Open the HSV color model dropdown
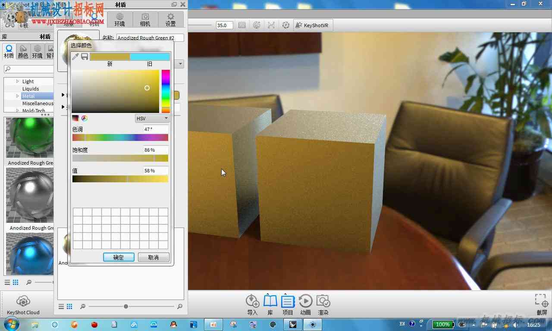 click(x=152, y=118)
